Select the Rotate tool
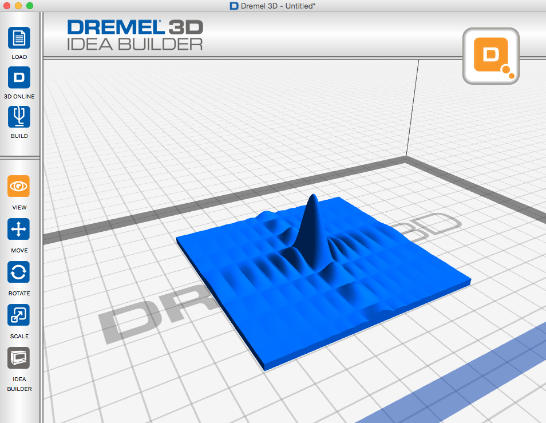 pyautogui.click(x=18, y=272)
